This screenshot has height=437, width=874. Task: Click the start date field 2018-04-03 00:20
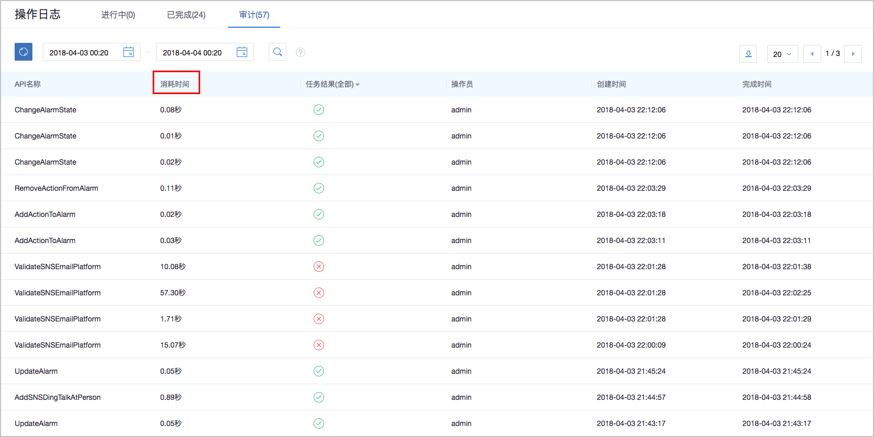[x=79, y=53]
